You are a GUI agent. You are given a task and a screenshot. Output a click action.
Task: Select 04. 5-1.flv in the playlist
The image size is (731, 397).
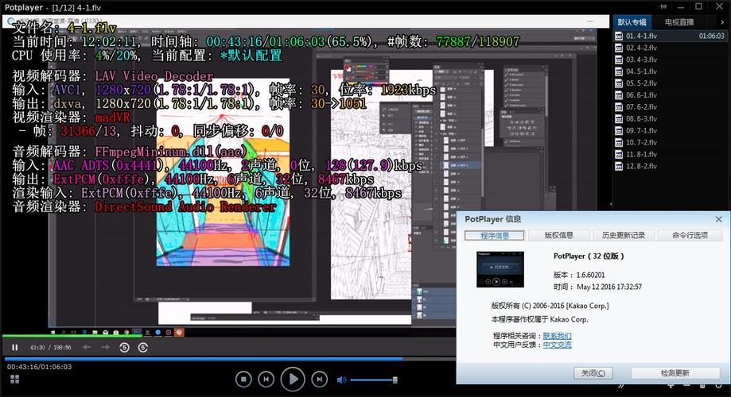(x=670, y=71)
